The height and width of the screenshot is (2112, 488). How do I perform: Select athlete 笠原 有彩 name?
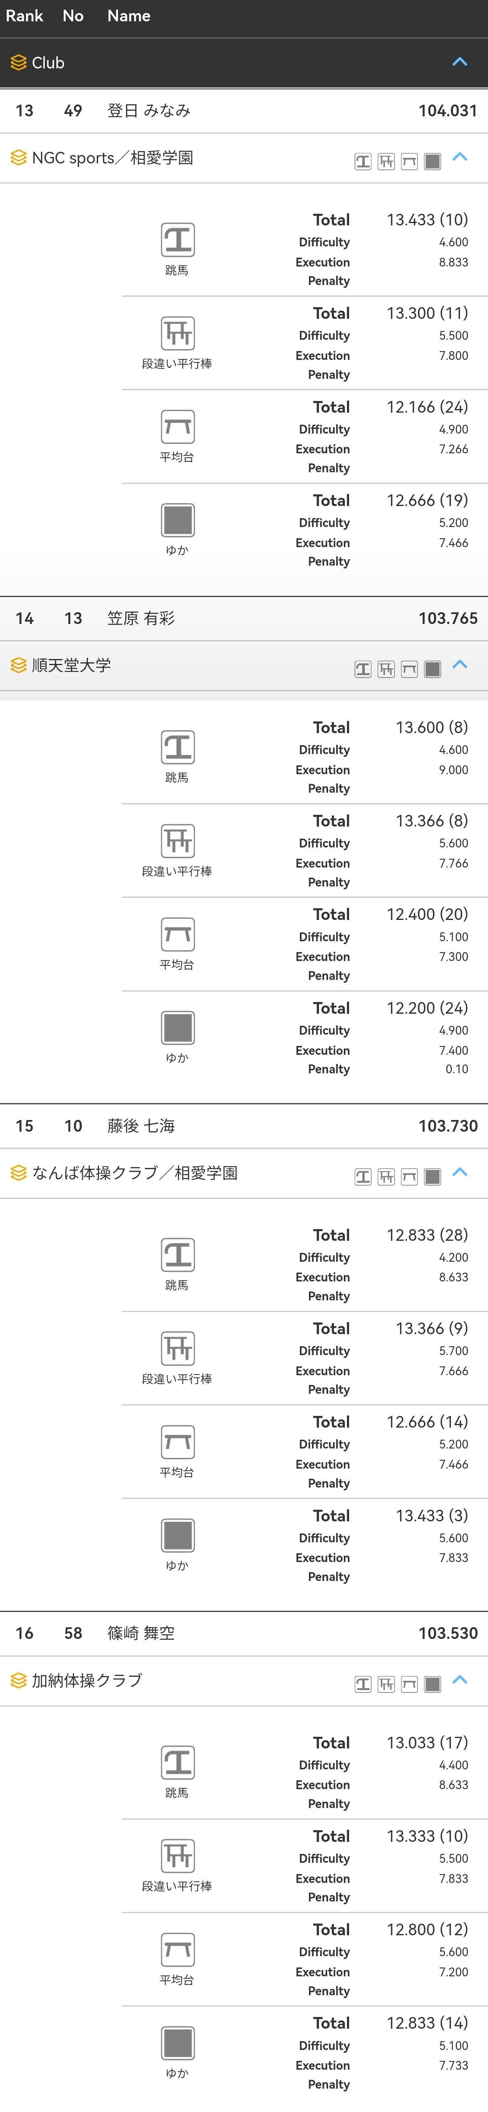click(141, 618)
